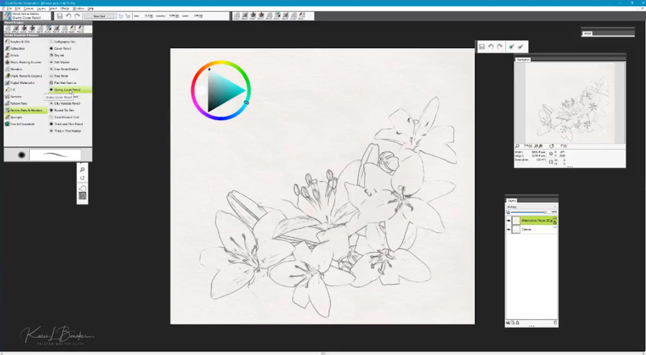Switch to the Navigator panel tab
This screenshot has height=355, width=646.
[x=523, y=60]
